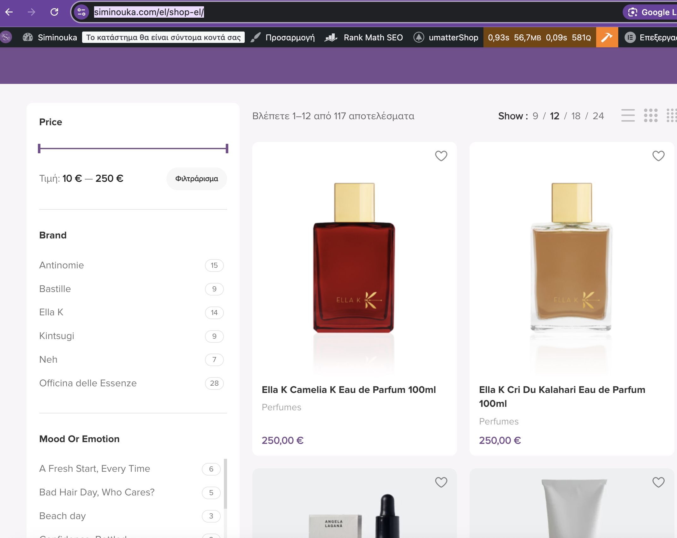Viewport: 677px width, 538px height.
Task: Show 9 products per page
Action: tap(535, 116)
